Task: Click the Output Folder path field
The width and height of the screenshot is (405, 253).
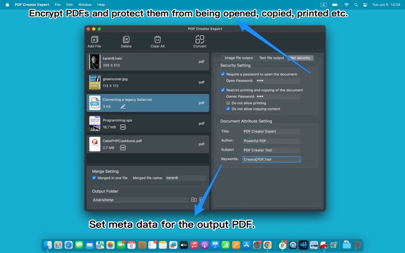Action: 140,200
